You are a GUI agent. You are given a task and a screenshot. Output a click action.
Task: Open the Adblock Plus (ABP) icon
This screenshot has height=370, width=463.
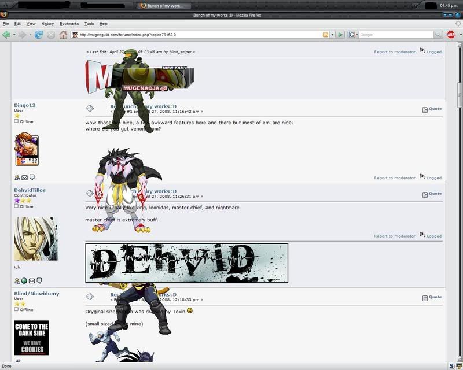(451, 35)
